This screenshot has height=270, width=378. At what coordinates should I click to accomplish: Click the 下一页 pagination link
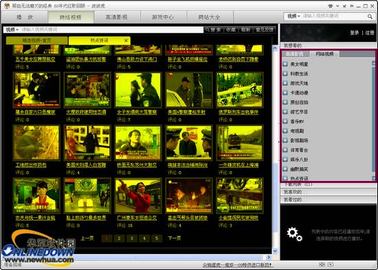tap(174, 238)
